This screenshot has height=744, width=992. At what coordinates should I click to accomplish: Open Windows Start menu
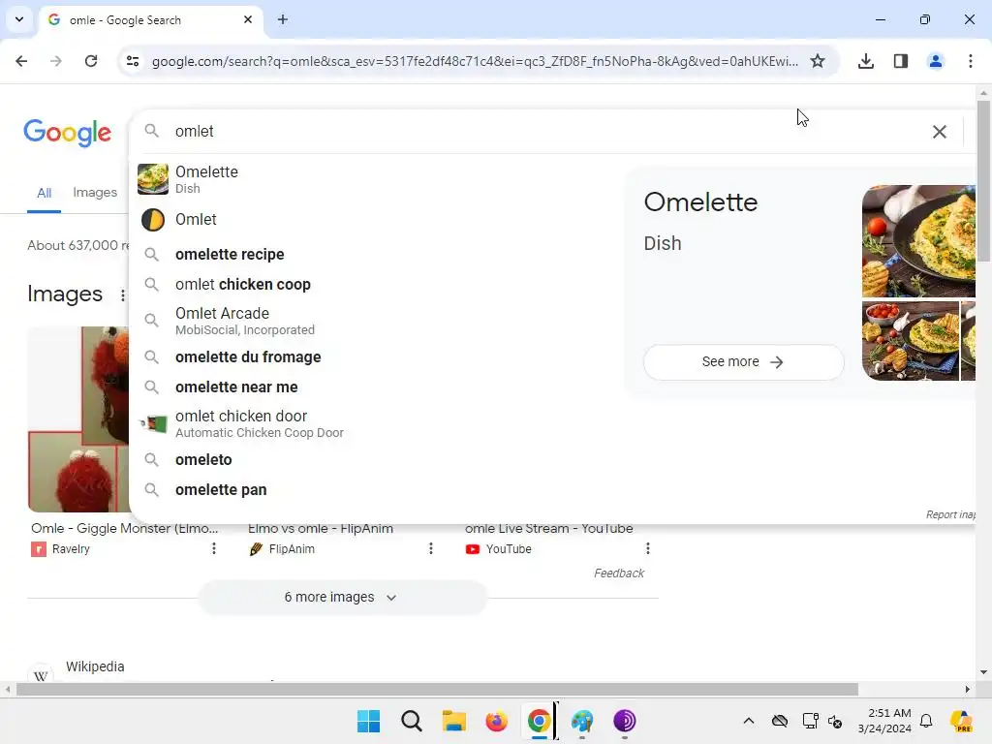click(368, 721)
